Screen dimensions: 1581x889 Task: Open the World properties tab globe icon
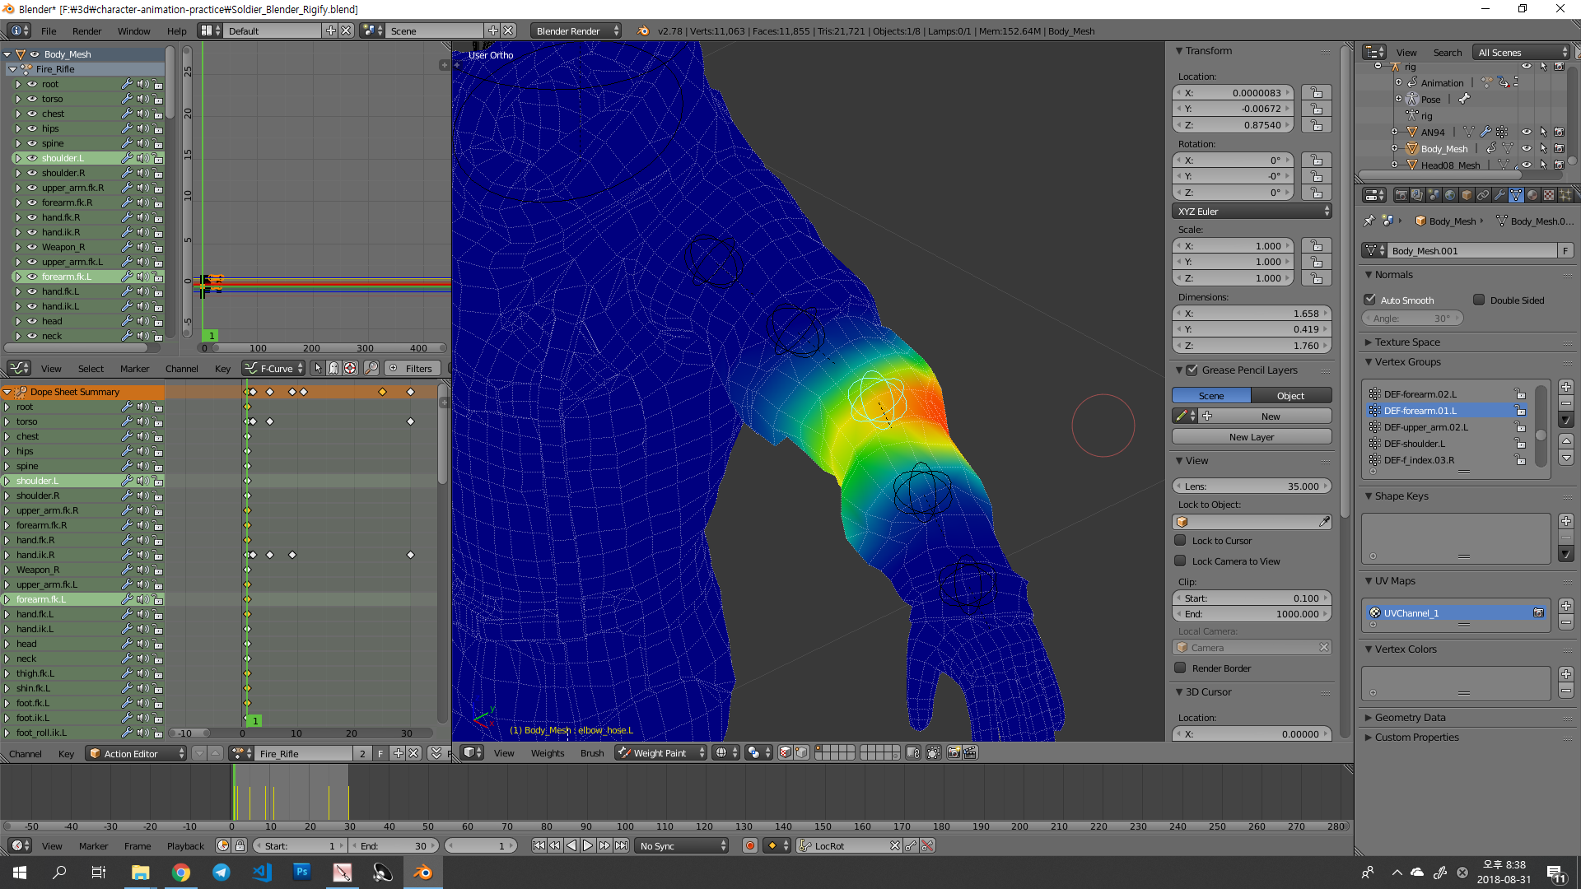tap(1450, 195)
